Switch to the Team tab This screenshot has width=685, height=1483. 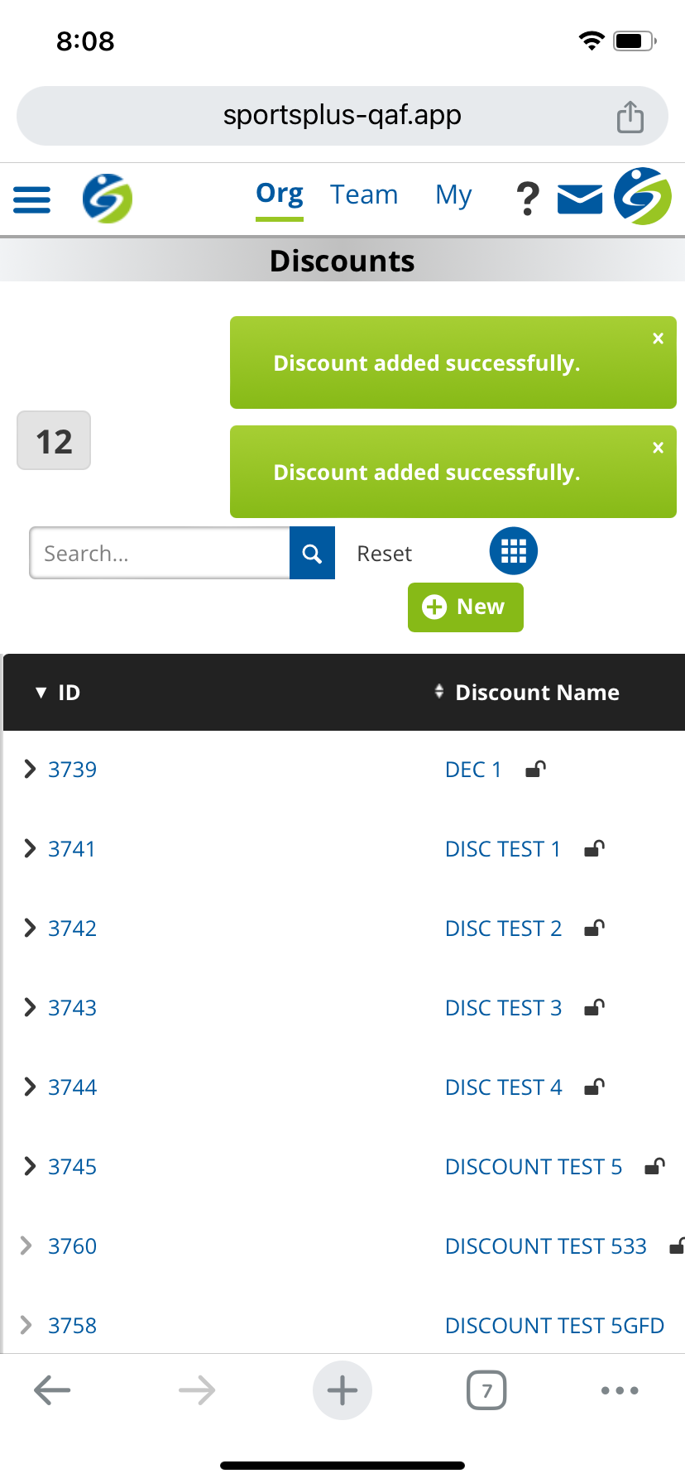pos(364,195)
